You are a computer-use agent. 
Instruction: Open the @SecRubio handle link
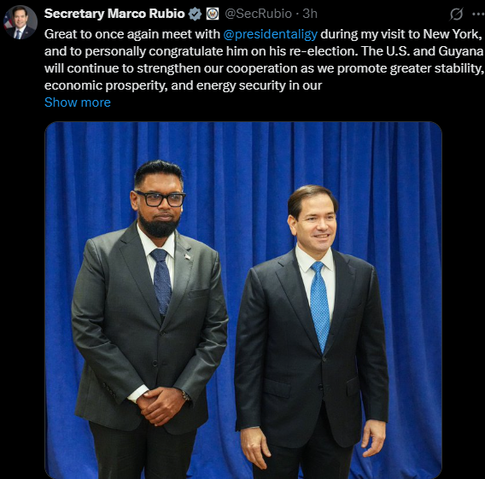[x=258, y=14]
